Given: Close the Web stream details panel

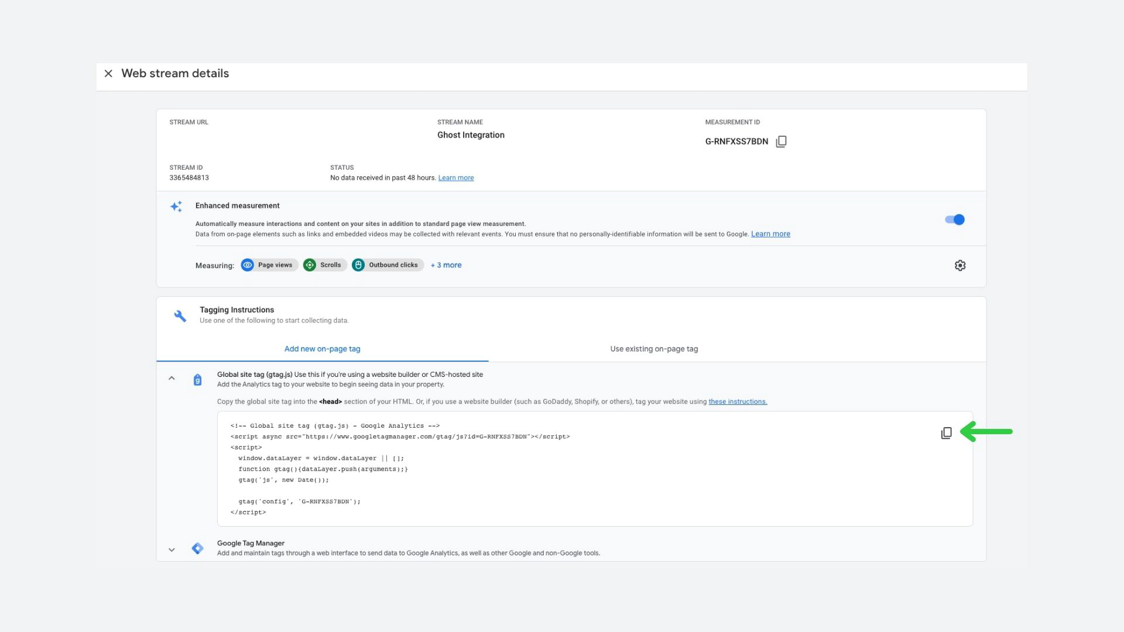Looking at the screenshot, I should point(108,74).
